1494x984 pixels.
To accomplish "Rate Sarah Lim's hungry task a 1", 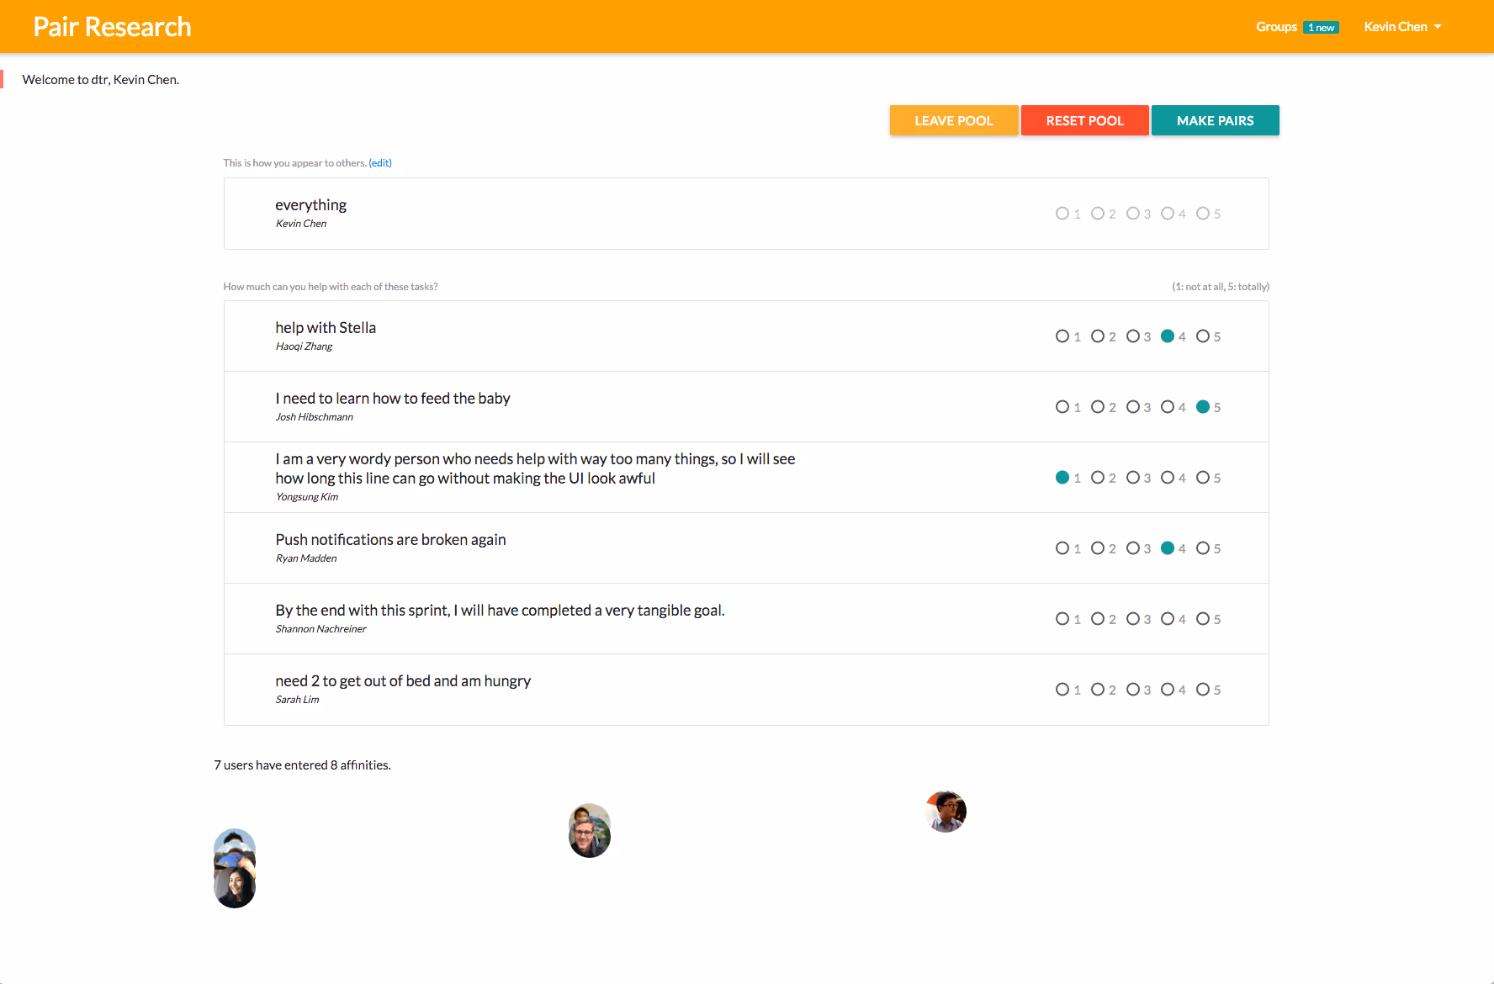I will click(1062, 689).
